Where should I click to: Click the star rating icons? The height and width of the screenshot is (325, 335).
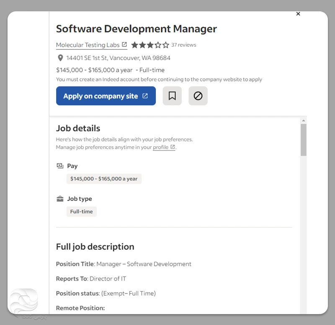(x=150, y=45)
